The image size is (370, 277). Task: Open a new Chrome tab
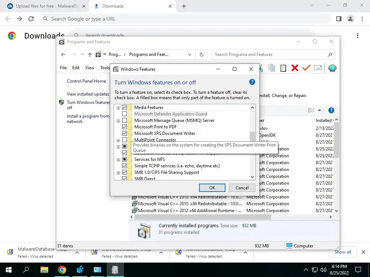tap(184, 6)
